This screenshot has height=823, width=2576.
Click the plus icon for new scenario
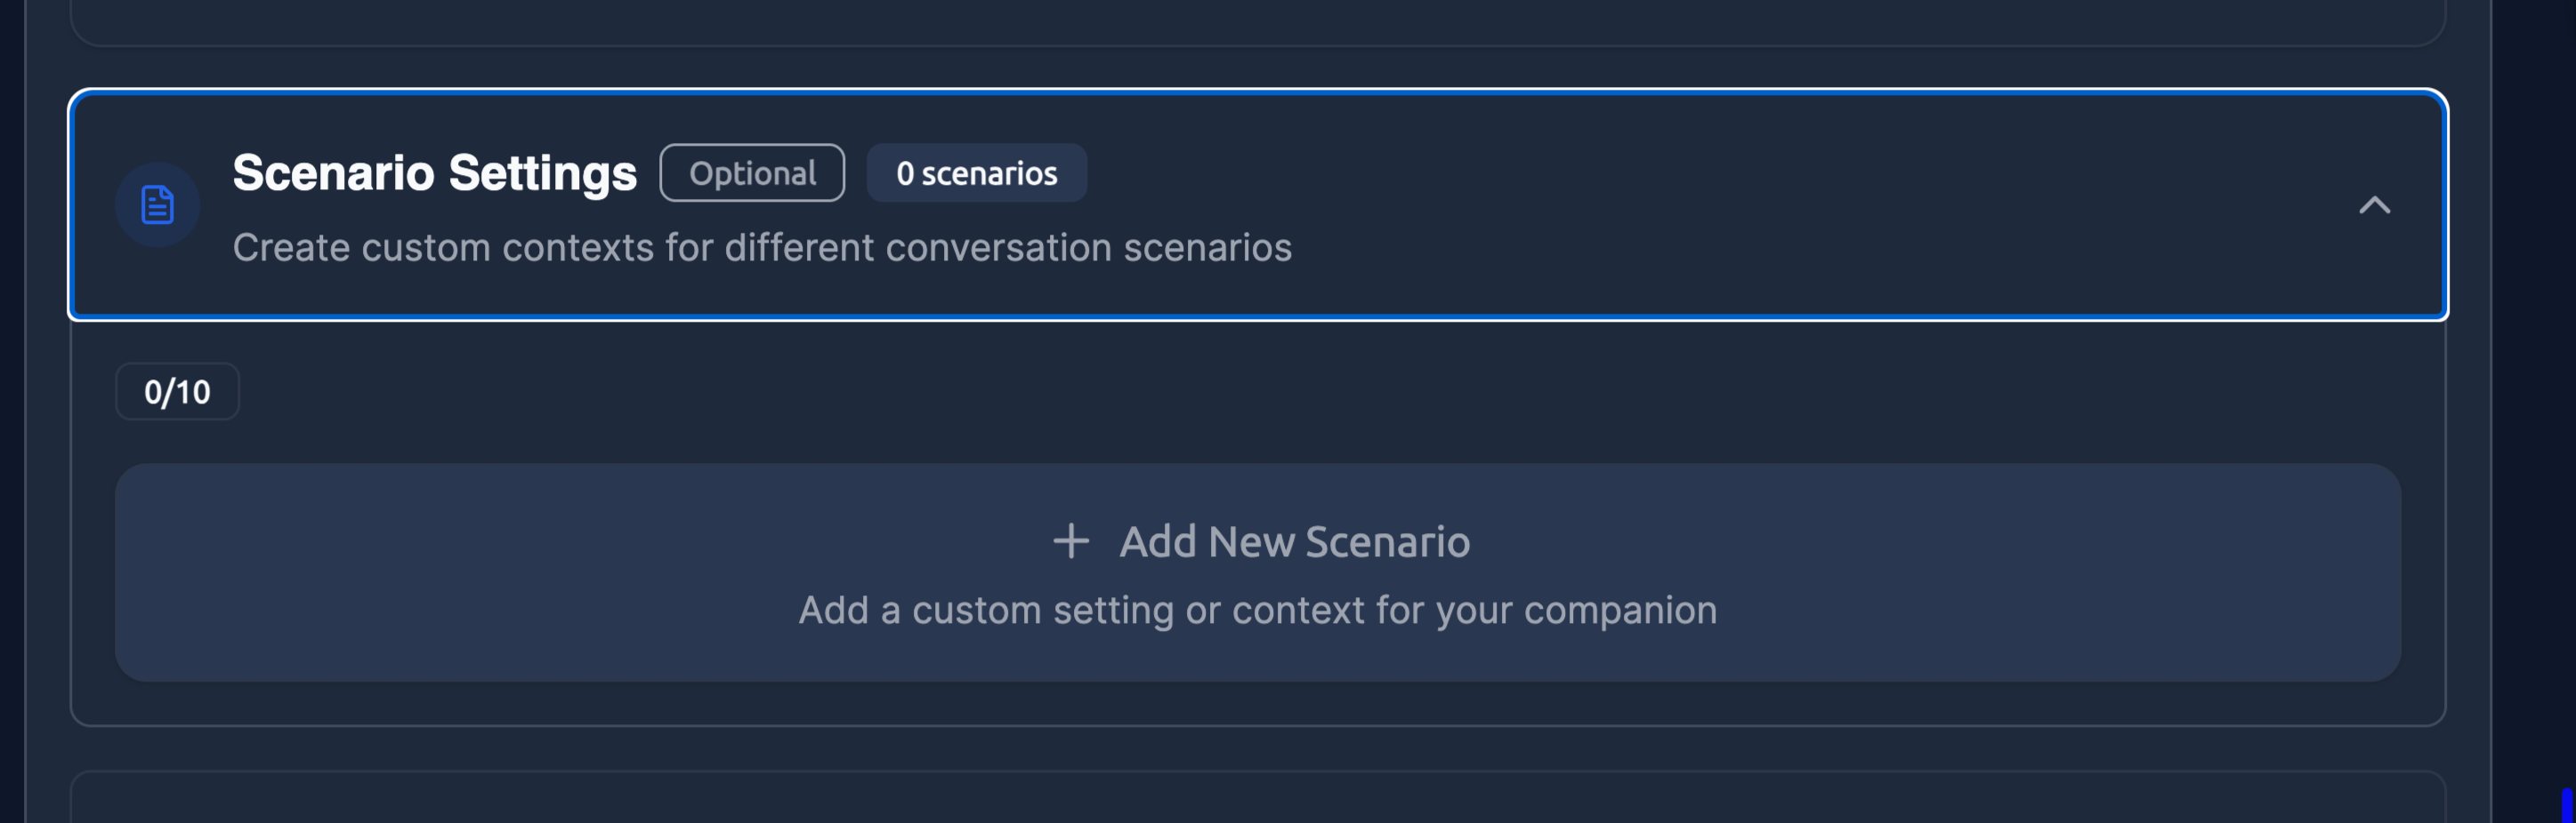coord(1070,541)
